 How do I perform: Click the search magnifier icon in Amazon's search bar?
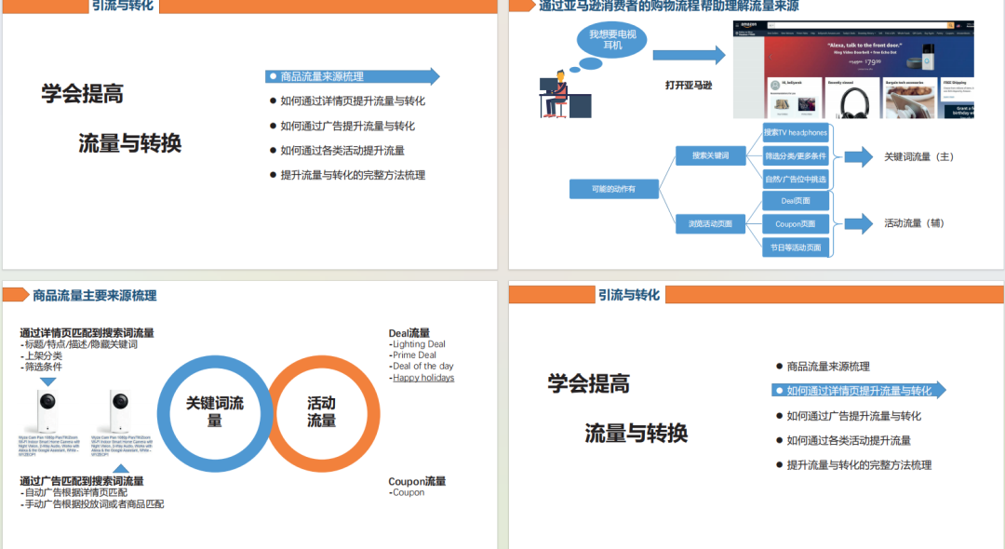click(x=951, y=24)
